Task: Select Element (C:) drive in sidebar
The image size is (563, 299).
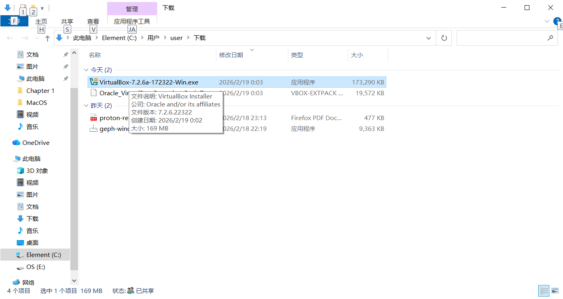Action: click(44, 255)
